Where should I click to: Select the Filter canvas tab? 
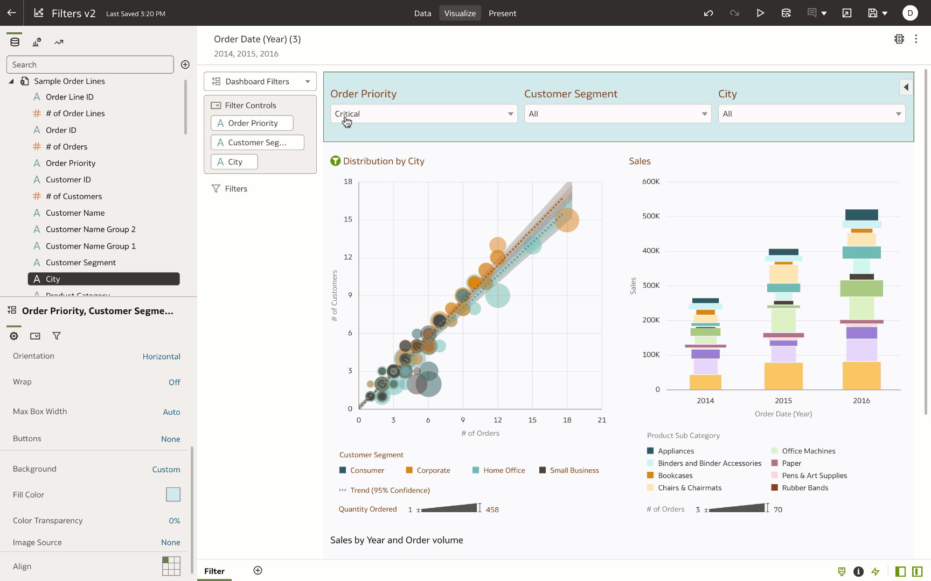click(x=214, y=571)
